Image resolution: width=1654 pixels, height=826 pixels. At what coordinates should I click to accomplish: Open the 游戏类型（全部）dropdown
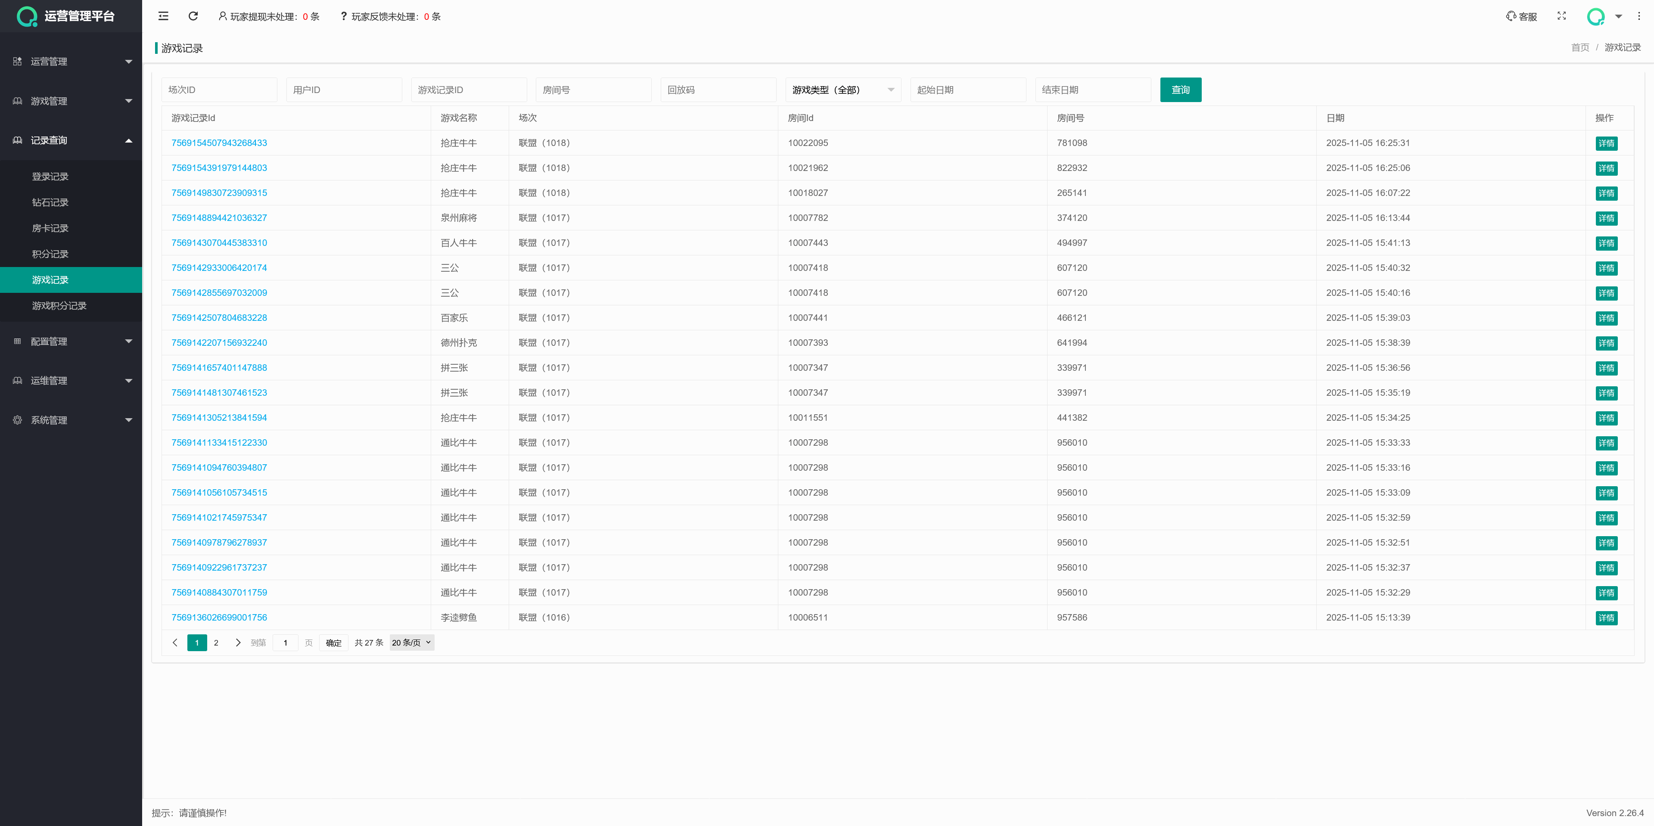(843, 90)
